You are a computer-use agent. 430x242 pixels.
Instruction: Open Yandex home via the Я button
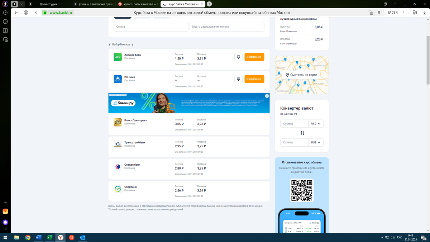(26, 12)
